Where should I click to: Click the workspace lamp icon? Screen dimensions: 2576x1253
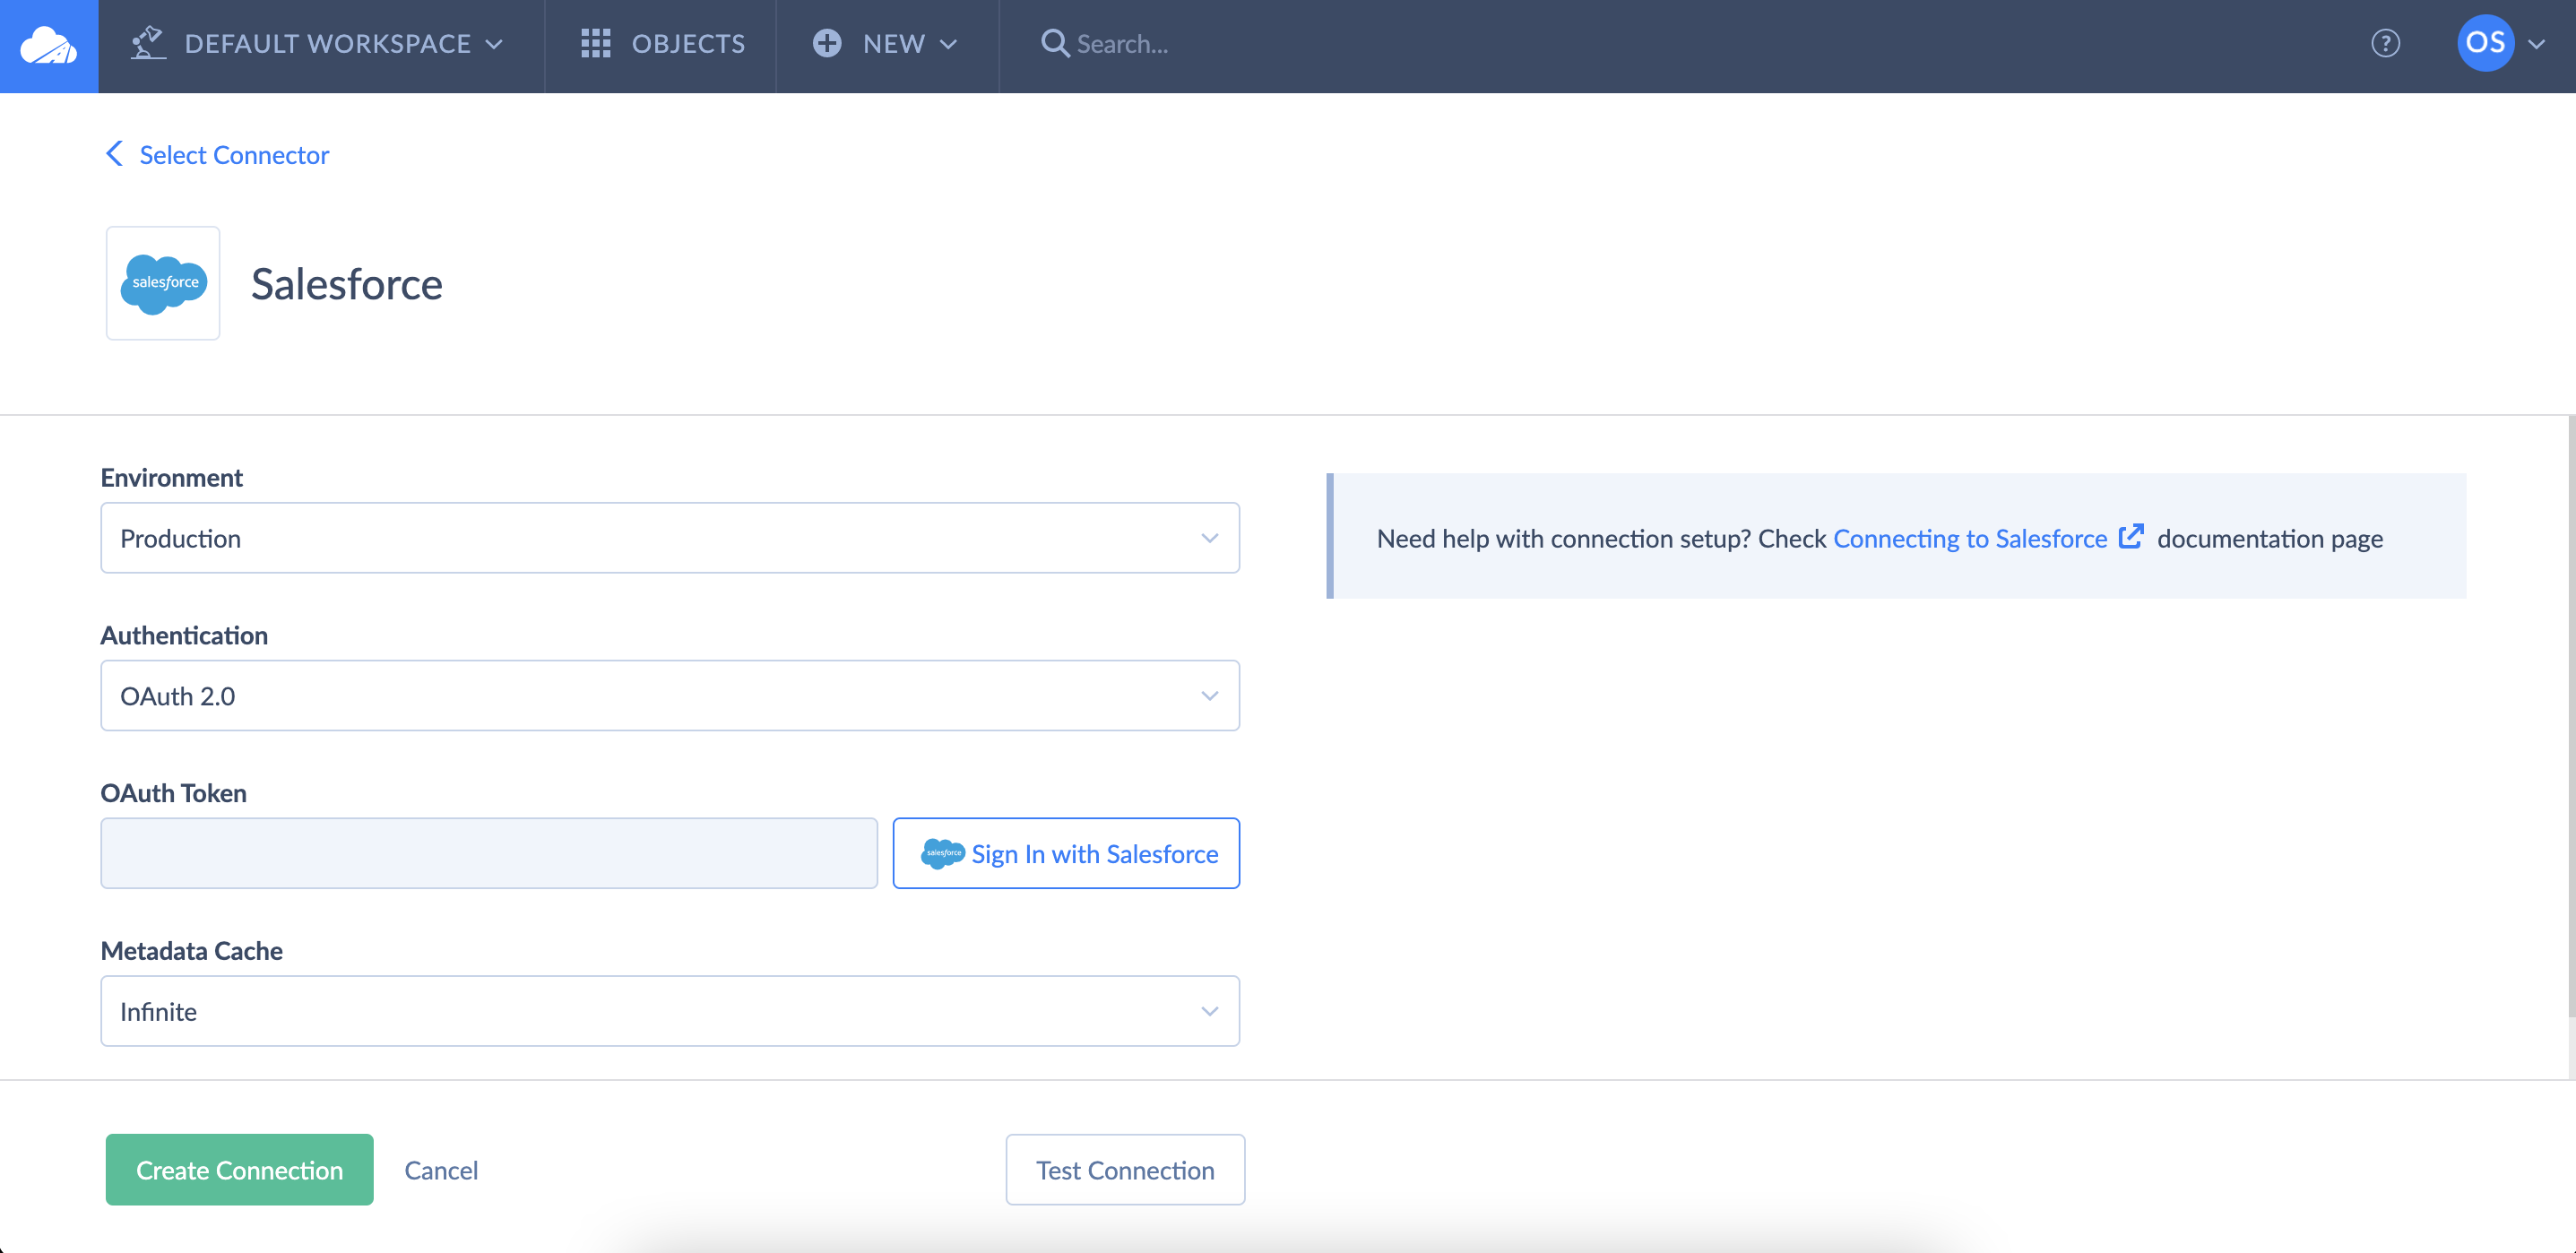[148, 43]
